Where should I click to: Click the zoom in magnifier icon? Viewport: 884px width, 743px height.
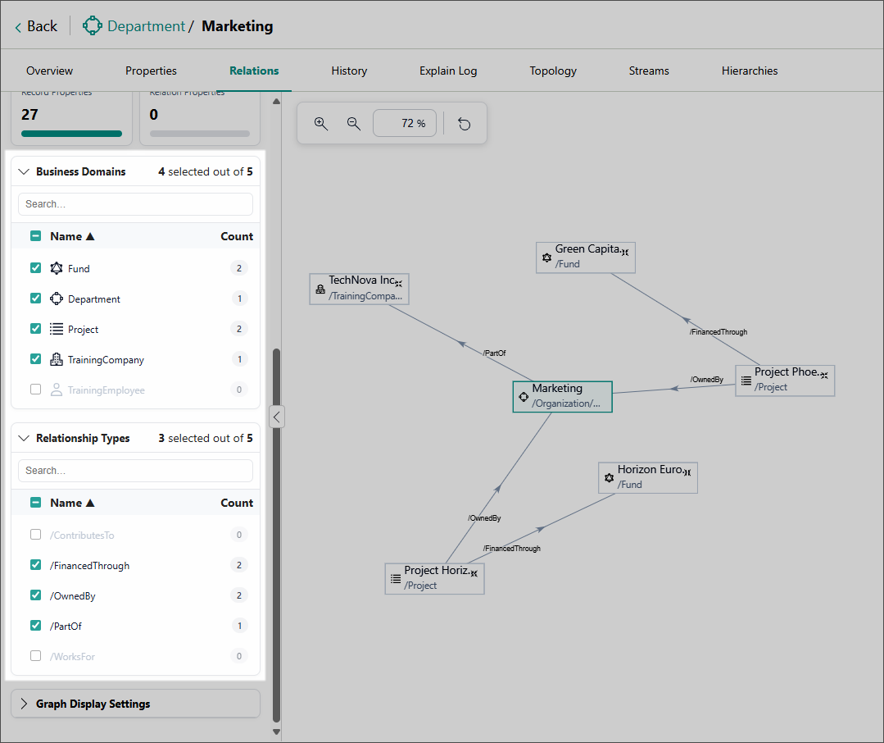(x=321, y=124)
